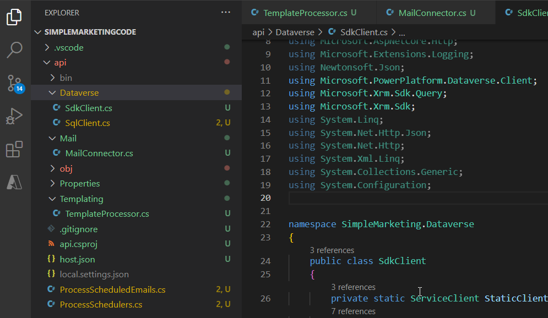Switch to the MailConnector.cs editor tab
548x318 pixels.
click(x=436, y=13)
